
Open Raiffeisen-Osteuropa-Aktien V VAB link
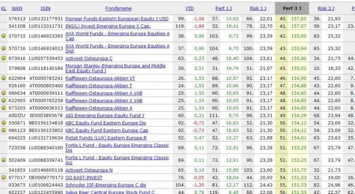(104, 101)
